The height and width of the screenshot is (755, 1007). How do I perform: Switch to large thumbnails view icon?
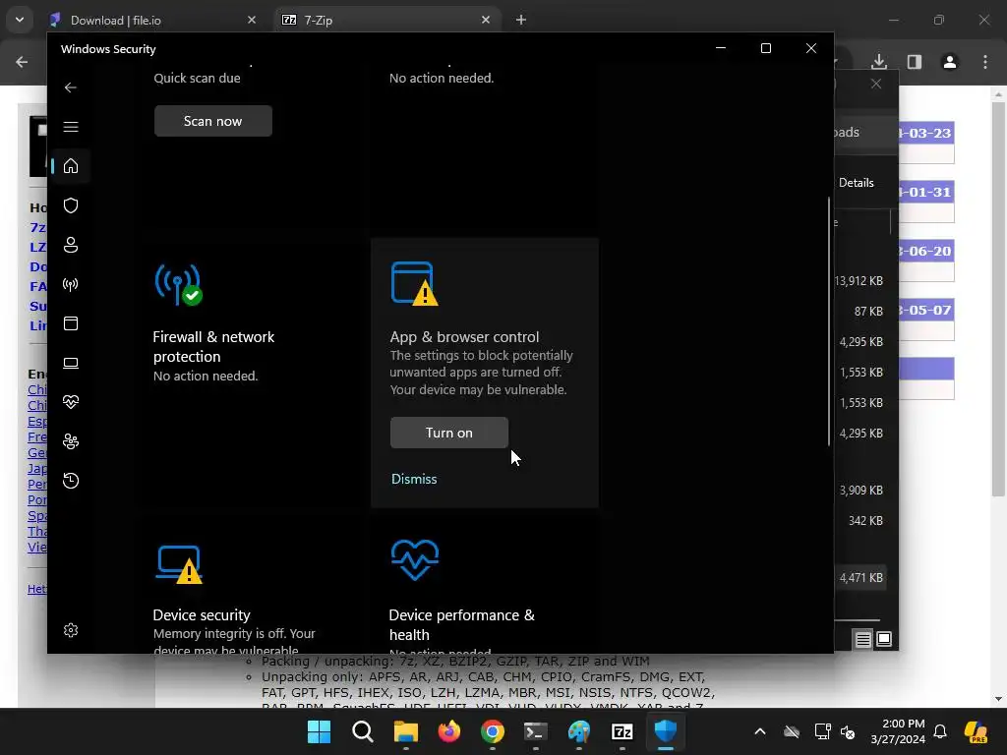point(884,639)
